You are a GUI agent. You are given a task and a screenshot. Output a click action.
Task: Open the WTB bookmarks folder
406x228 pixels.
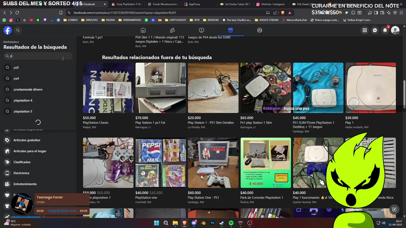point(195,20)
